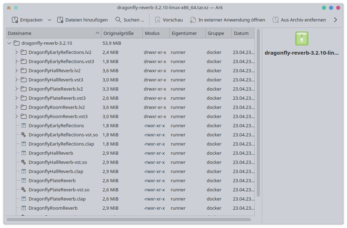Click the DragonflyRoomReverb.vst3 folder icon
The image size is (347, 228).
coord(24,116)
